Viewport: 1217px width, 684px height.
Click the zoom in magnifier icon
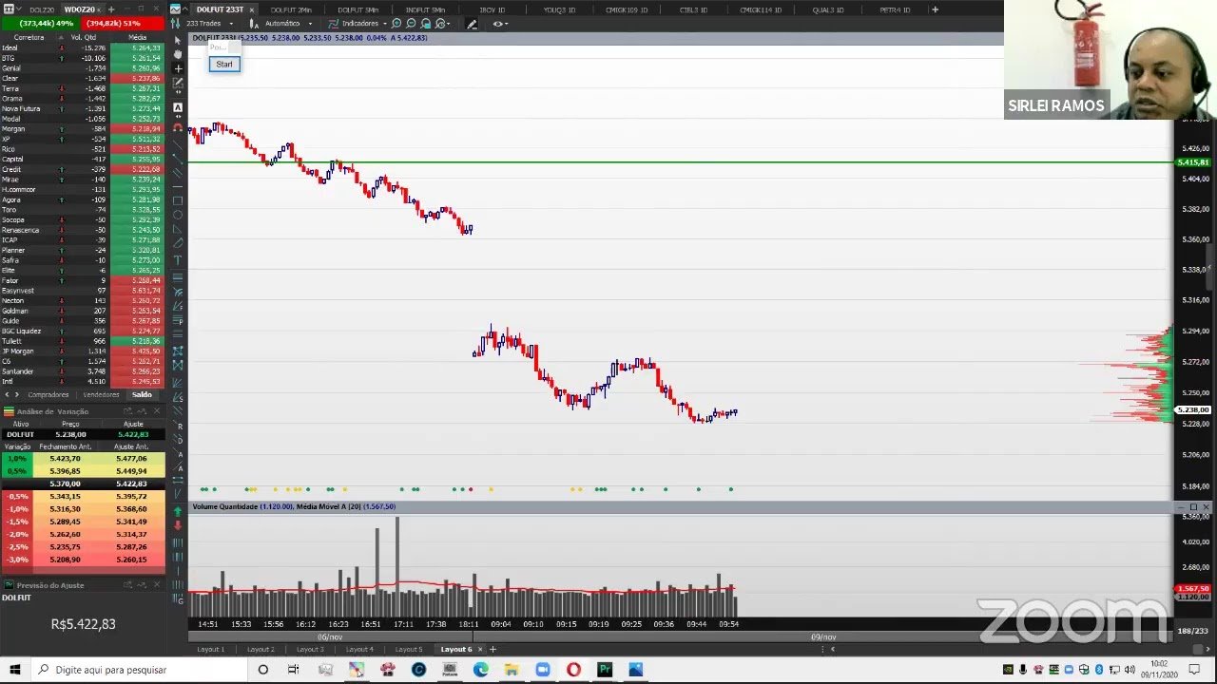[x=396, y=23]
